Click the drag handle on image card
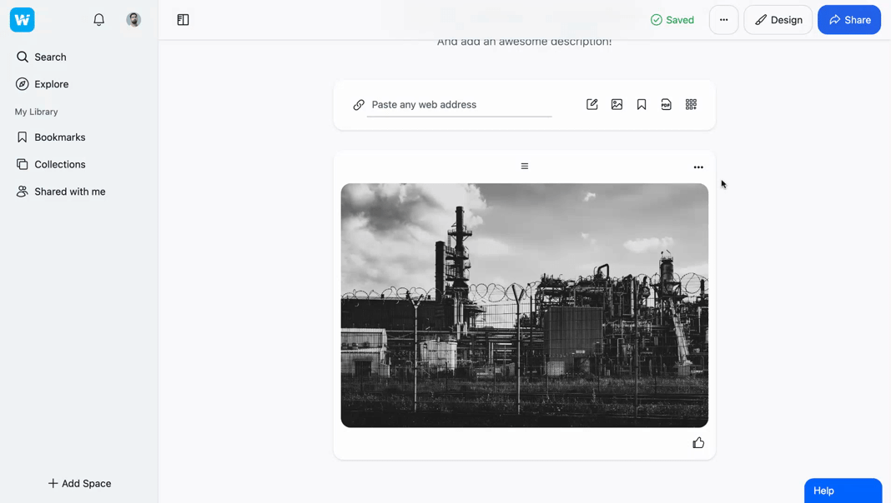891x503 pixels. (525, 167)
